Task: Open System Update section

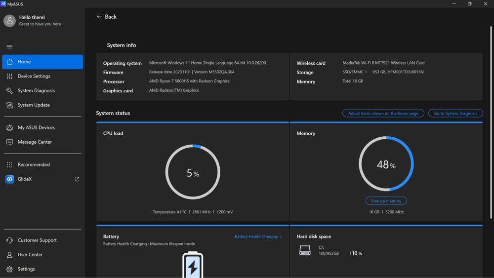Action: (x=42, y=105)
